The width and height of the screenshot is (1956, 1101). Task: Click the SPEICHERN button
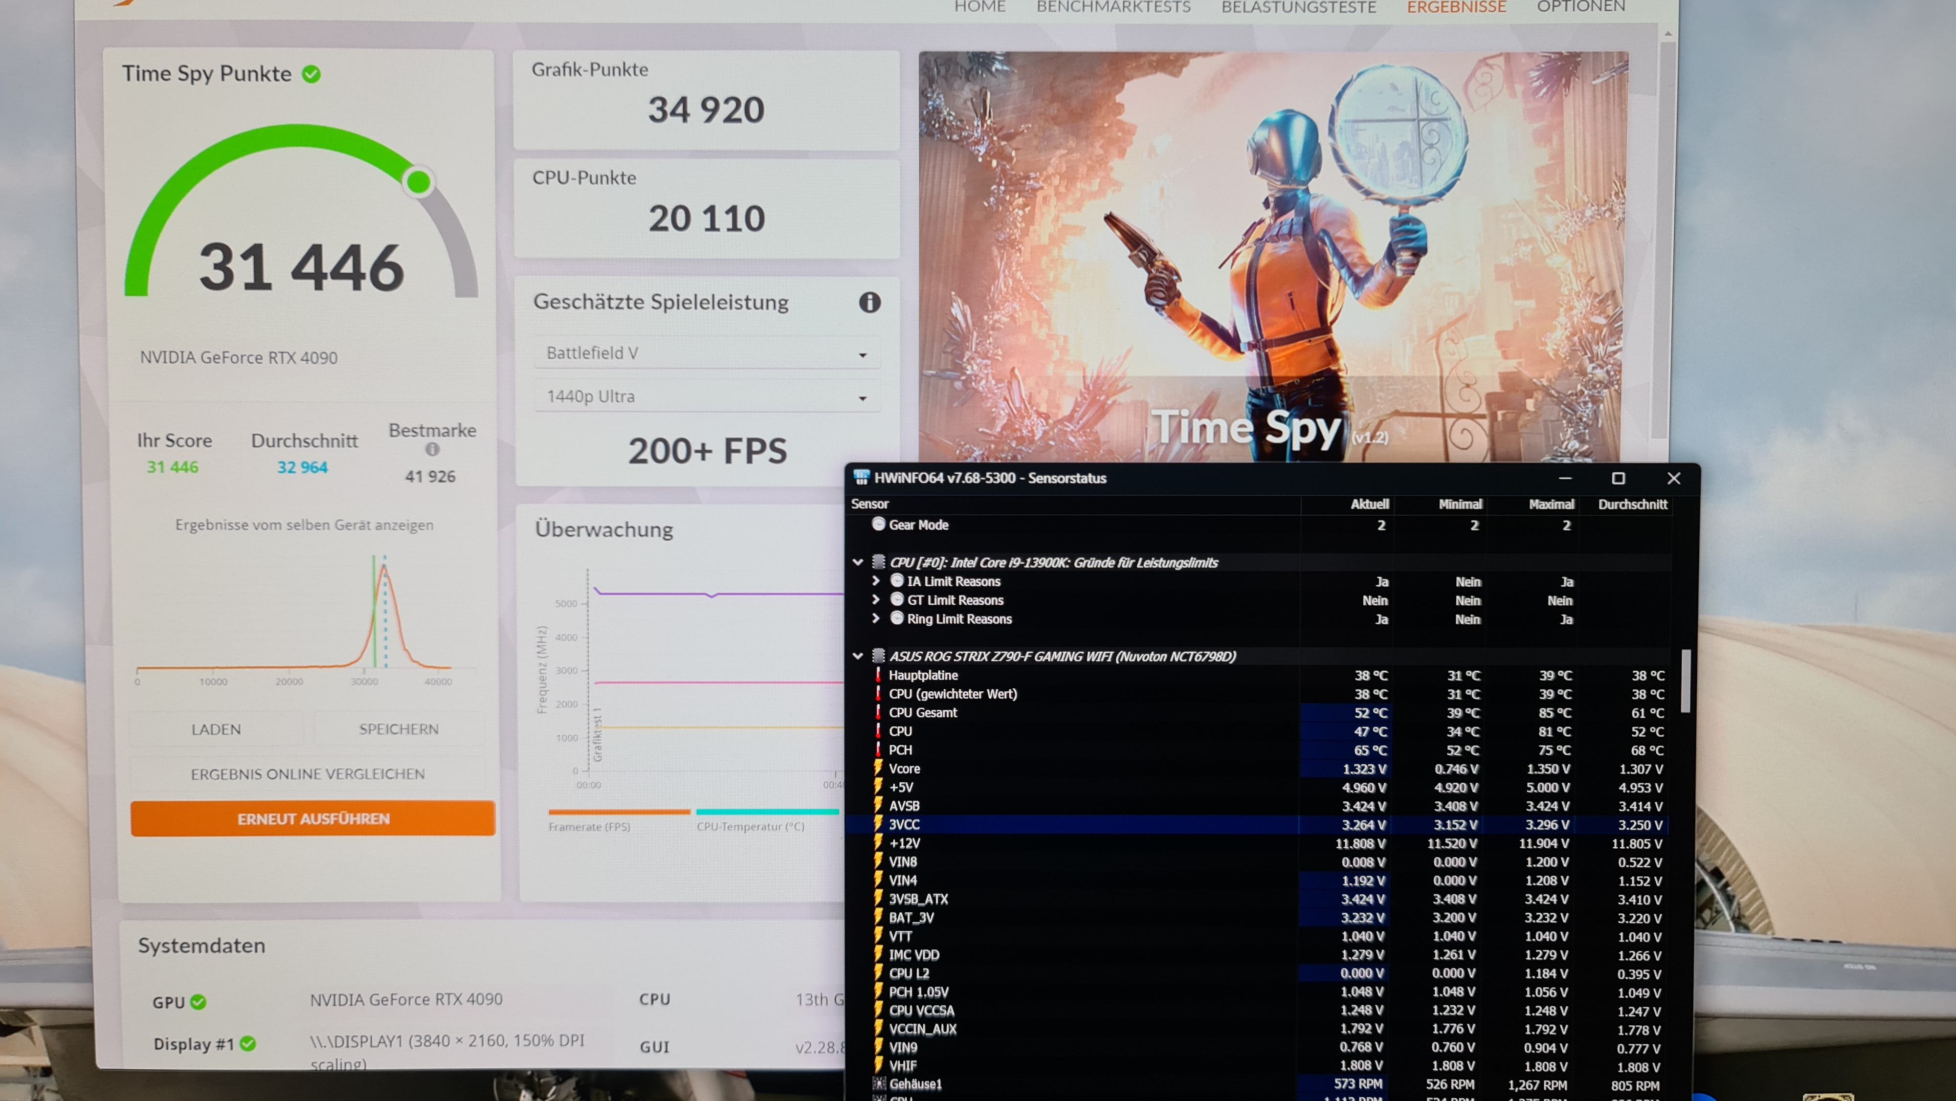399,729
